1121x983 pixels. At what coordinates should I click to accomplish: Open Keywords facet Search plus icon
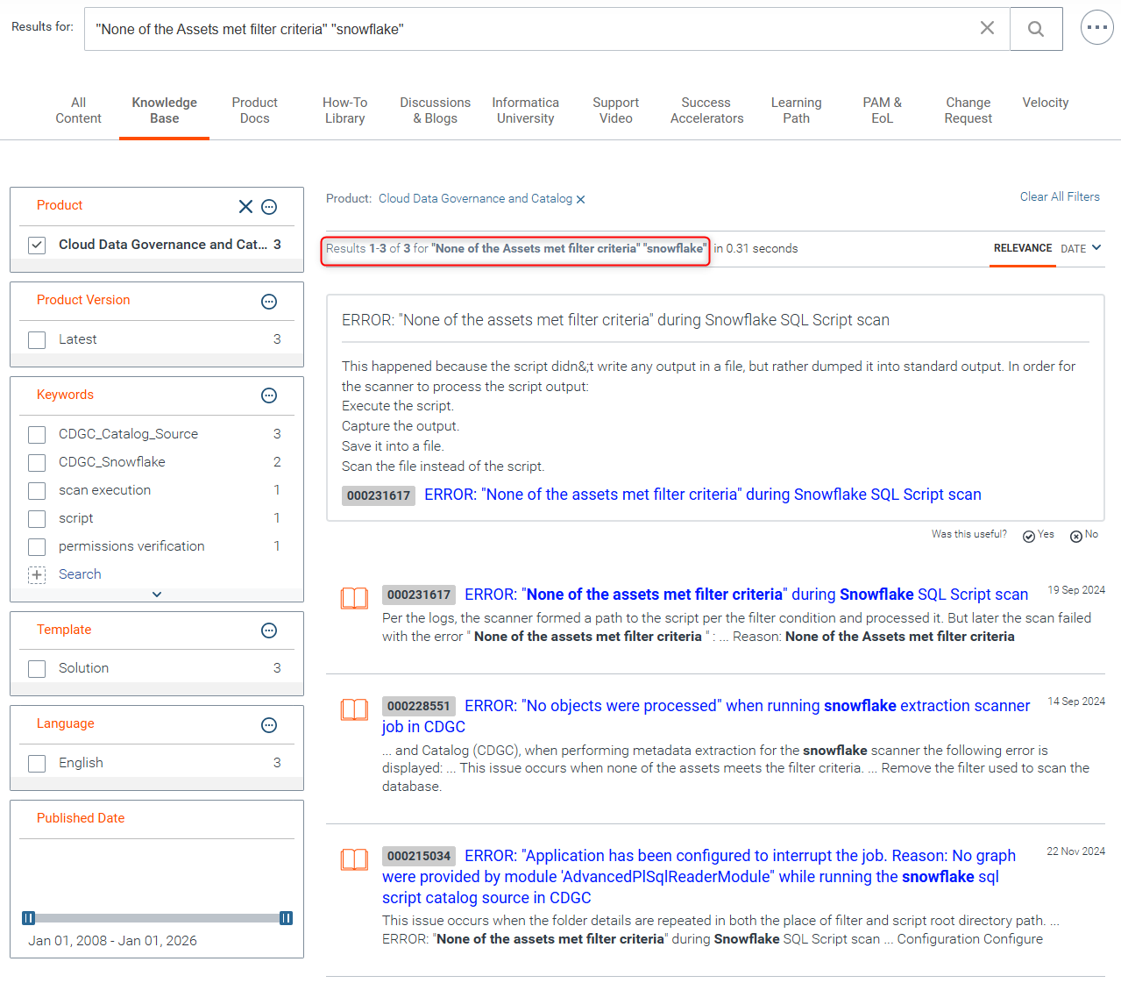pos(37,575)
